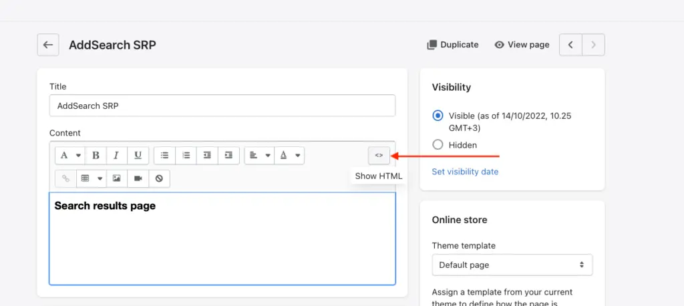Insert a video into content
Screen dimensions: 684x306
138,178
